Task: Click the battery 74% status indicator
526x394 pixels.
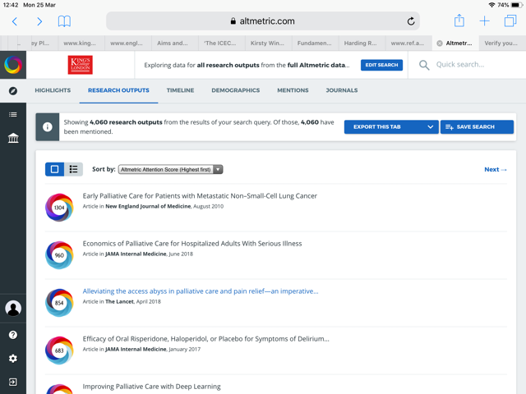Action: 508,5
